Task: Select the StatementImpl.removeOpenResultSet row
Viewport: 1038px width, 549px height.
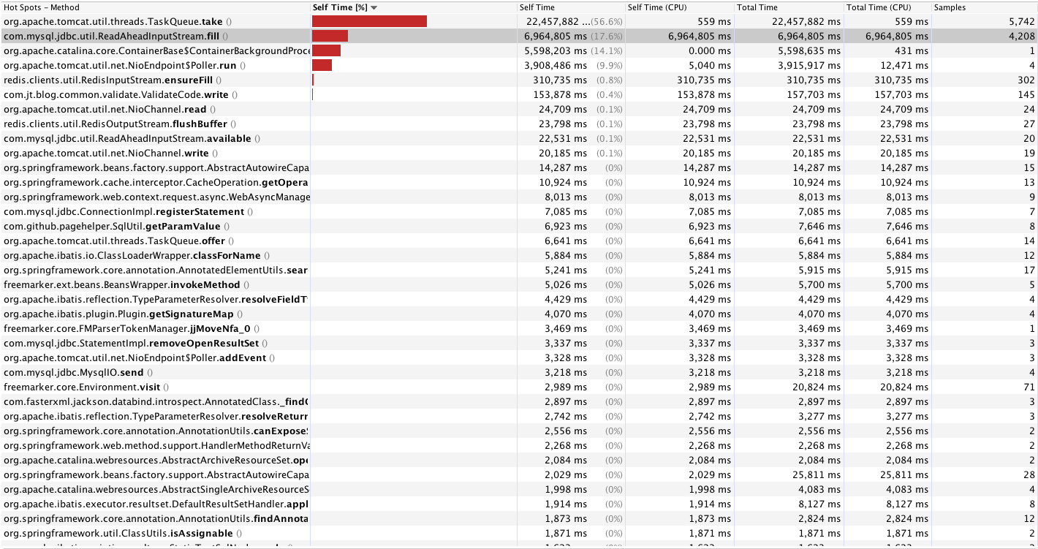Action: click(519, 344)
